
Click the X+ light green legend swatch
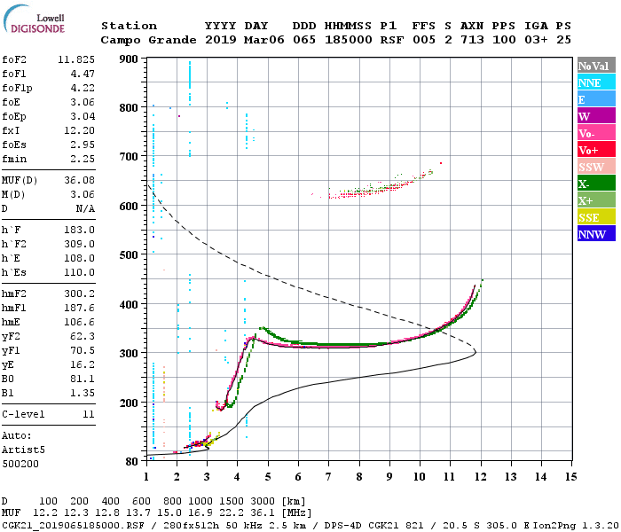(x=596, y=200)
